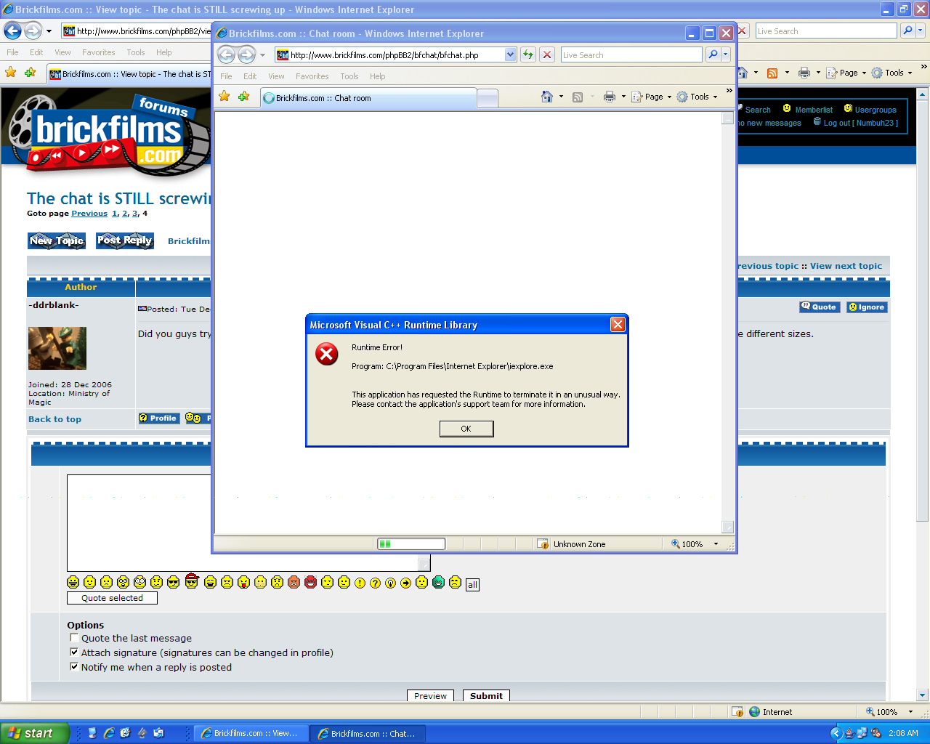The image size is (930, 744).
Task: Uncheck the 'Attach signature' option
Action: click(x=74, y=652)
